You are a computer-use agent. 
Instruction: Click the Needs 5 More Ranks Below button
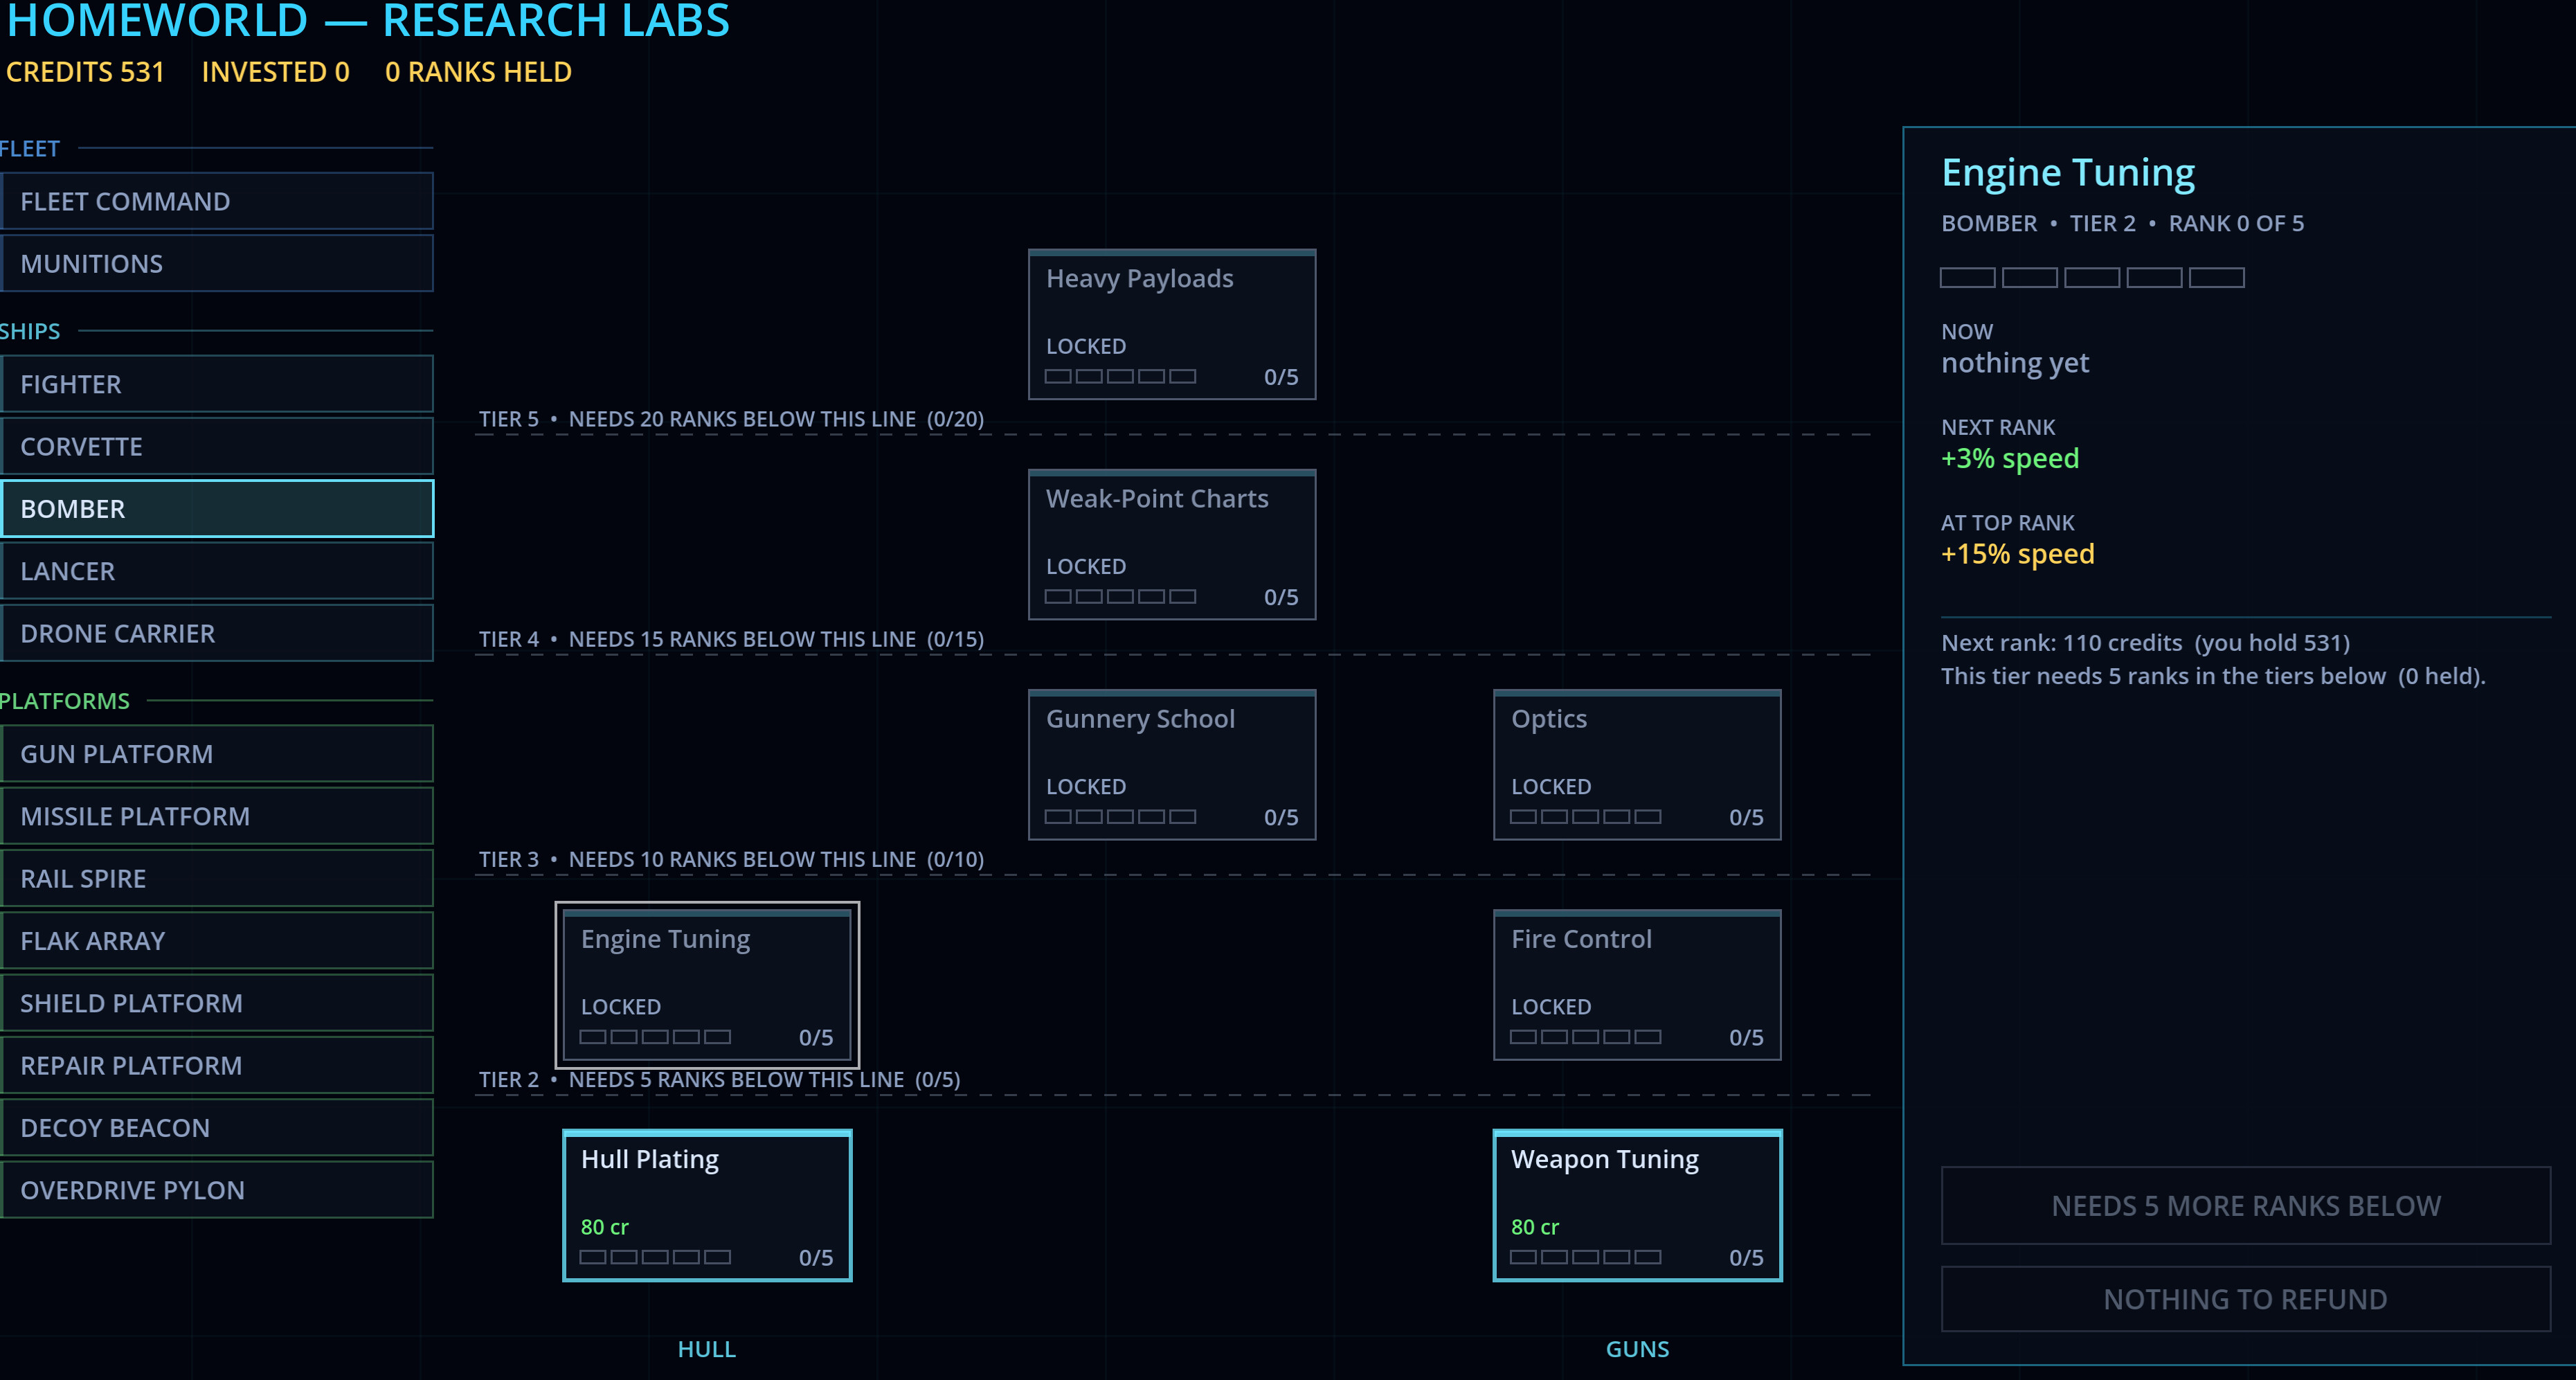coord(2246,1205)
